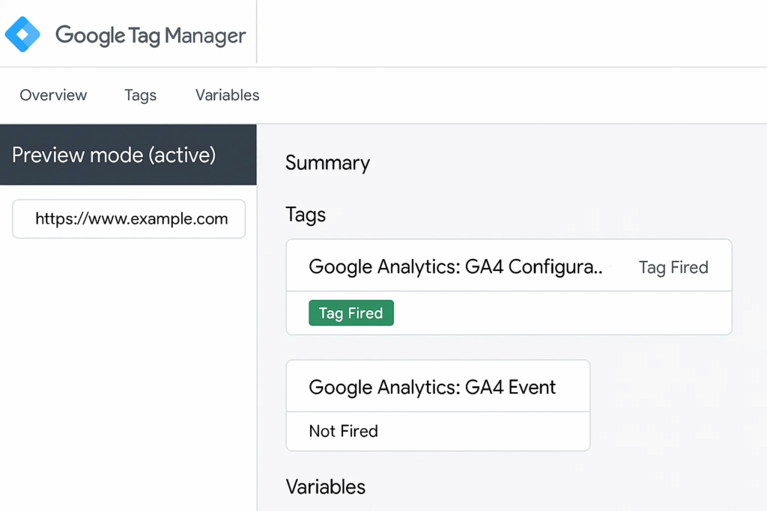Click the https://www.example.com URL field
This screenshot has height=511, width=767.
pos(129,219)
